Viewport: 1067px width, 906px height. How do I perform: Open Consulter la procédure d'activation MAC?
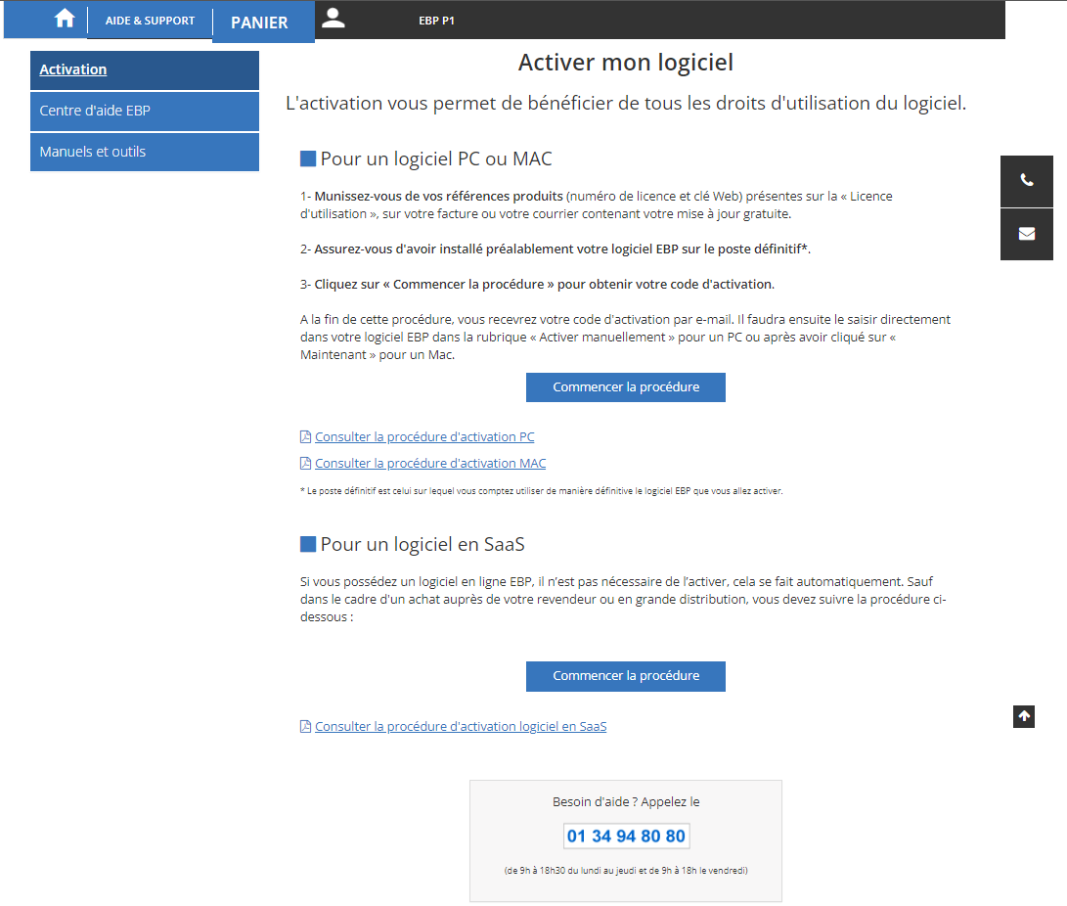pos(430,464)
